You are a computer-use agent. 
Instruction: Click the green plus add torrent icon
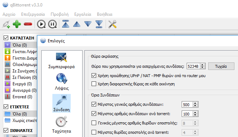tap(17, 24)
